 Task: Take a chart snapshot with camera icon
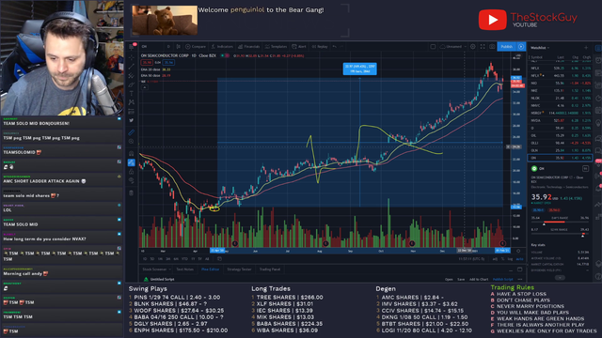(492, 47)
